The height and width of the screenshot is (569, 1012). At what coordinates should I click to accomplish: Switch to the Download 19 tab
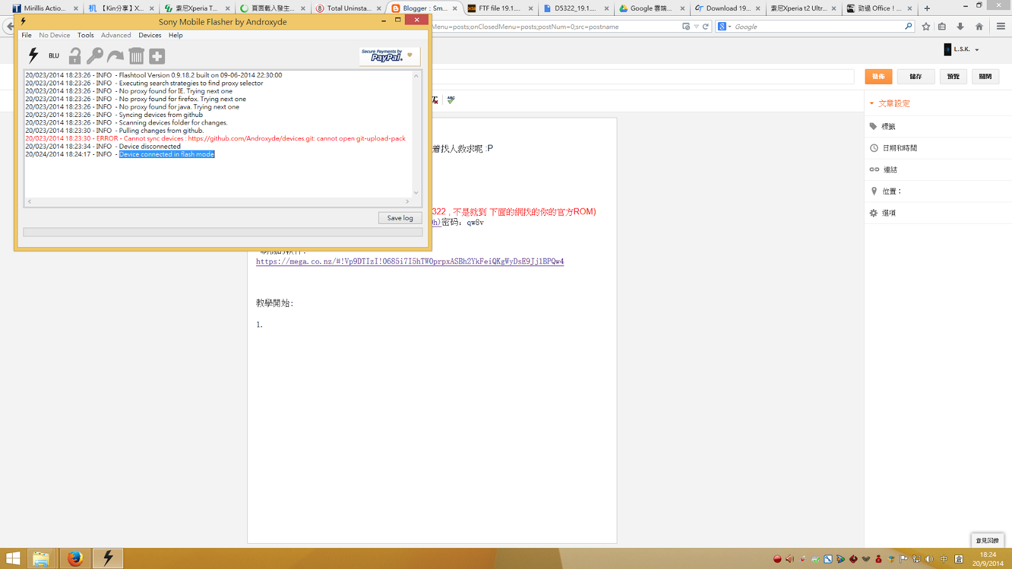(727, 8)
